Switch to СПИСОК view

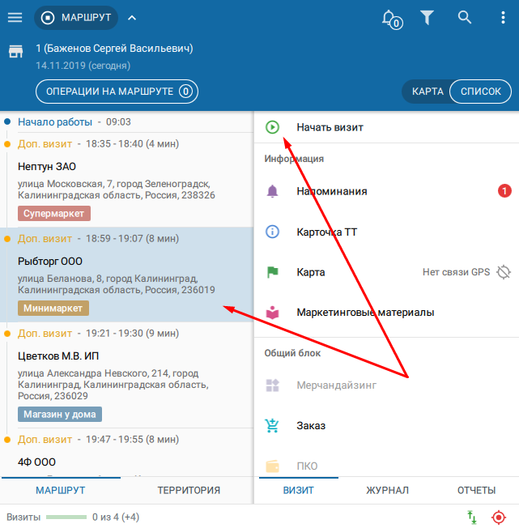481,92
